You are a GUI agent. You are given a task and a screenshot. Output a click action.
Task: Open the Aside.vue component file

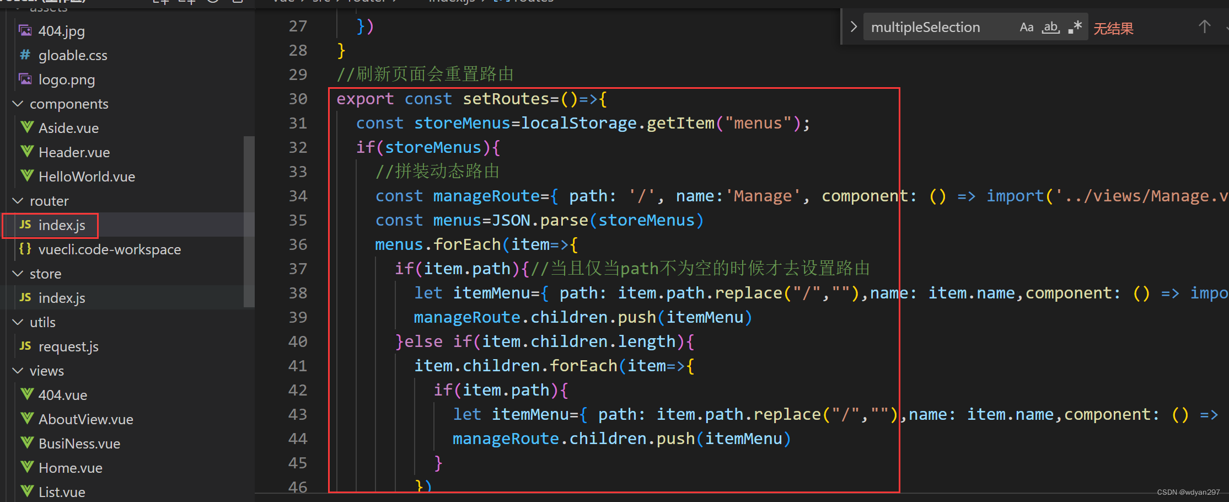click(68, 127)
